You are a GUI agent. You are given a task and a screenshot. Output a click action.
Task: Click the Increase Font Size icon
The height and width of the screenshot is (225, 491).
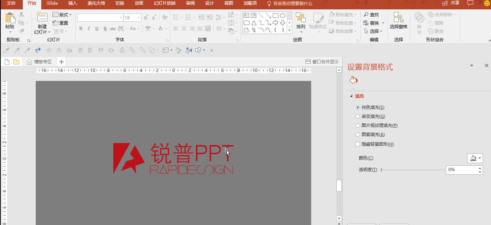(x=146, y=17)
